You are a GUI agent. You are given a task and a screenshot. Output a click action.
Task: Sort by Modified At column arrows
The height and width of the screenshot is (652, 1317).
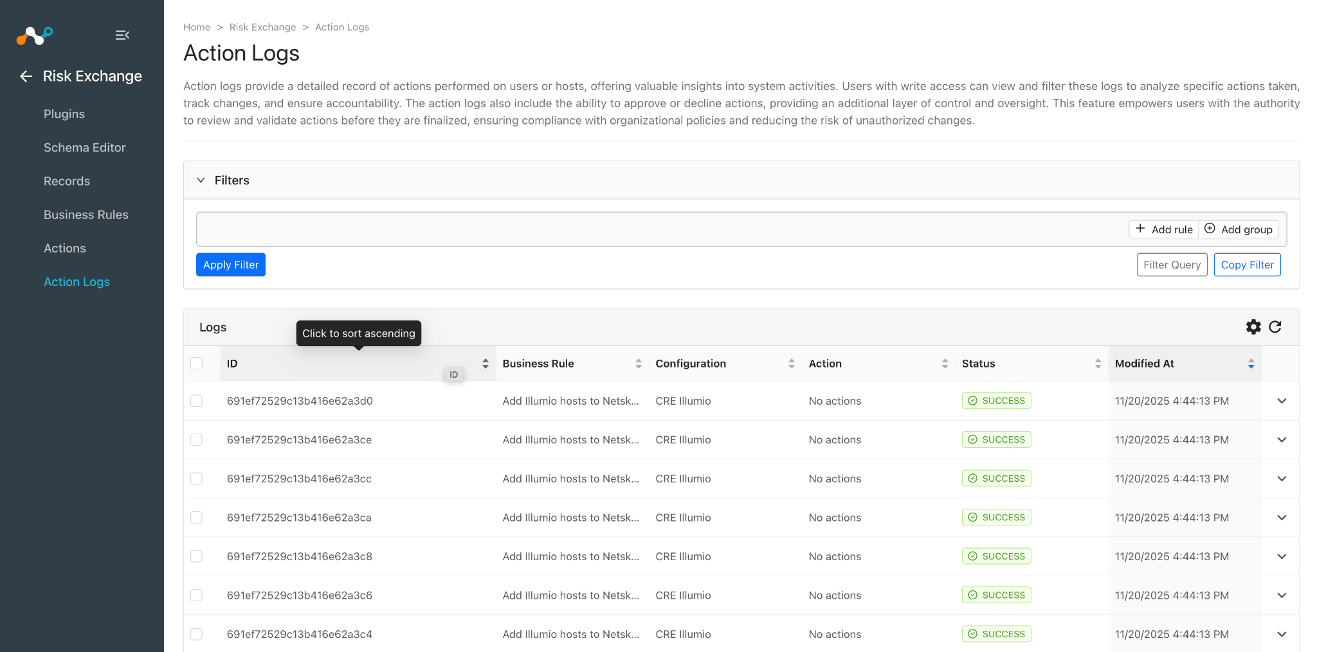pyautogui.click(x=1251, y=364)
